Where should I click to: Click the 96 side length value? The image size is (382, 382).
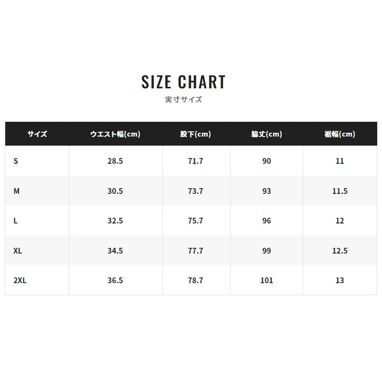(x=266, y=221)
